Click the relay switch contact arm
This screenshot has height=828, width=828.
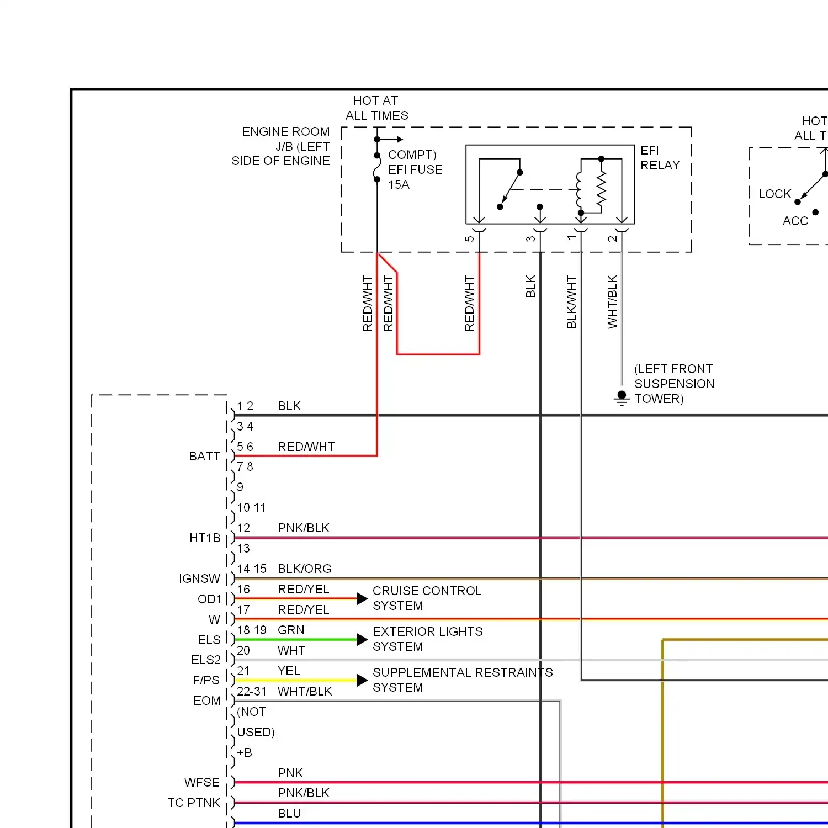point(510,189)
